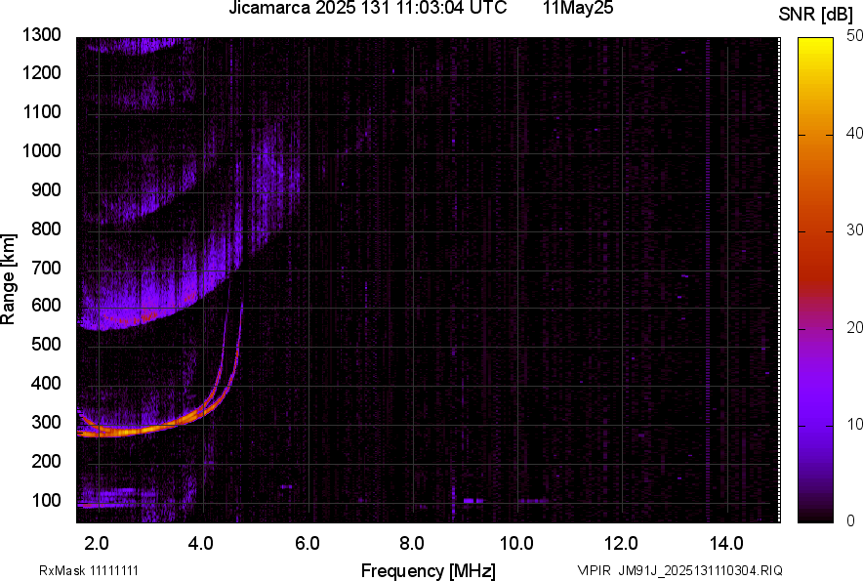Click the range tick label '900'
Image resolution: width=863 pixels, height=581 pixels.
click(x=46, y=190)
